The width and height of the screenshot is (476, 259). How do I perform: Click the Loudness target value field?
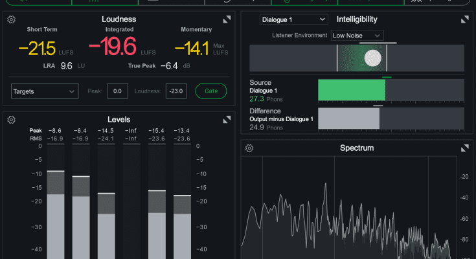coord(176,91)
